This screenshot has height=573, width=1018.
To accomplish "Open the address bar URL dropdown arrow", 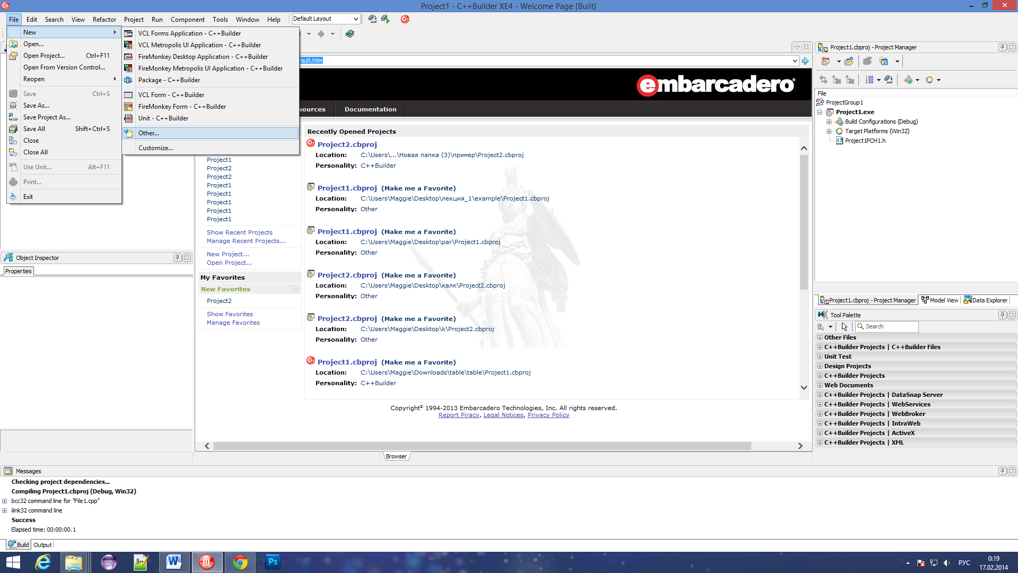I will point(795,61).
